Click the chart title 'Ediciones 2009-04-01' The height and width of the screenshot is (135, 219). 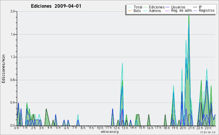(56, 6)
